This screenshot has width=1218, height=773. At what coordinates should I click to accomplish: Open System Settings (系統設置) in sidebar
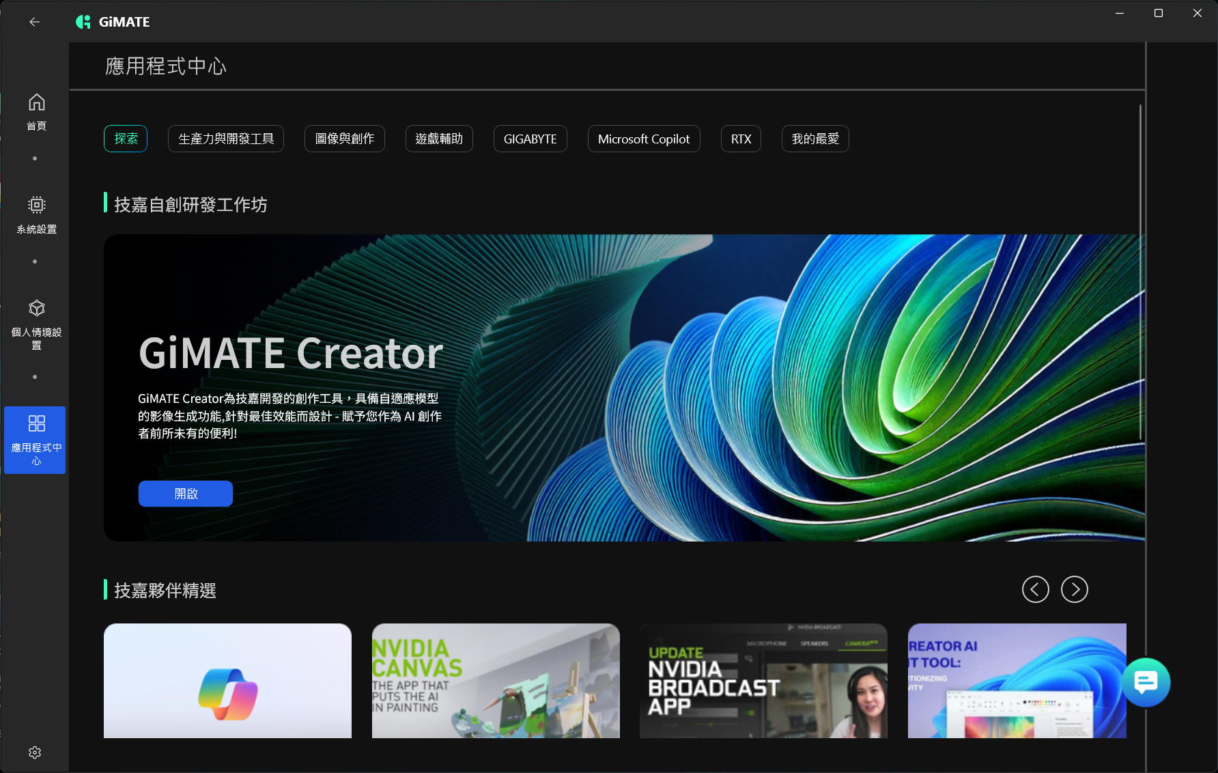pos(36,214)
